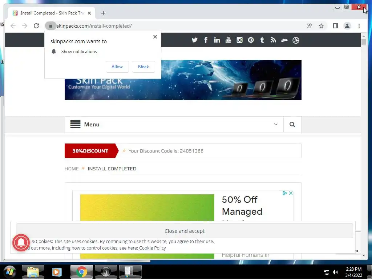
Task: Open the Pinterest social icon
Action: (x=251, y=40)
